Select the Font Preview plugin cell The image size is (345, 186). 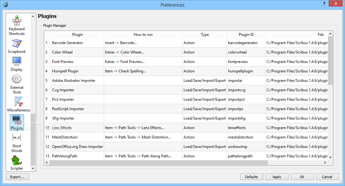[x=78, y=62]
